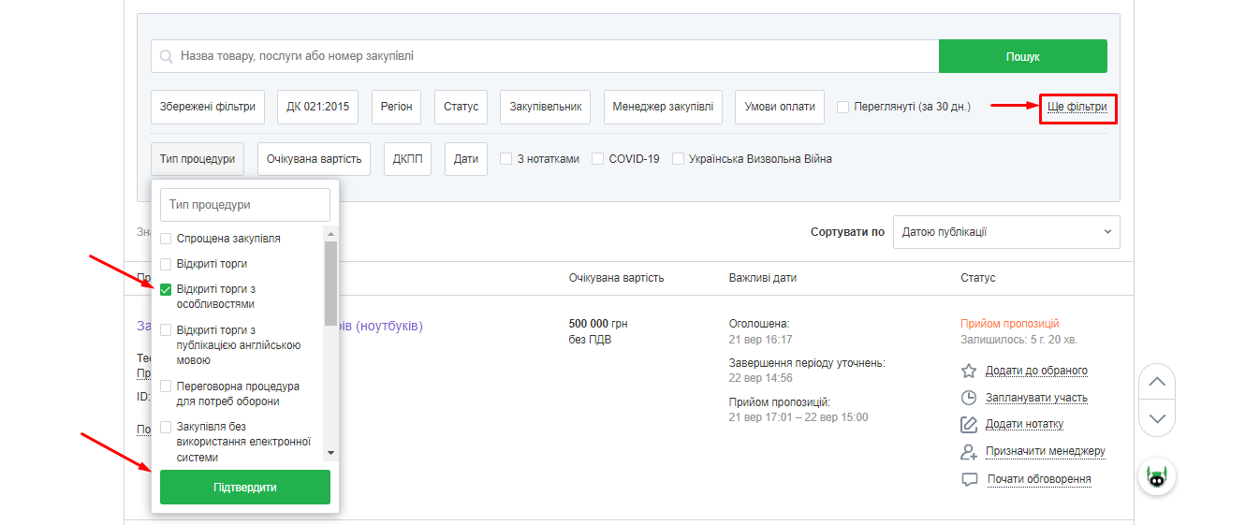Click the star icon for Додати до обраного
The height and width of the screenshot is (525, 1260).
click(x=969, y=371)
